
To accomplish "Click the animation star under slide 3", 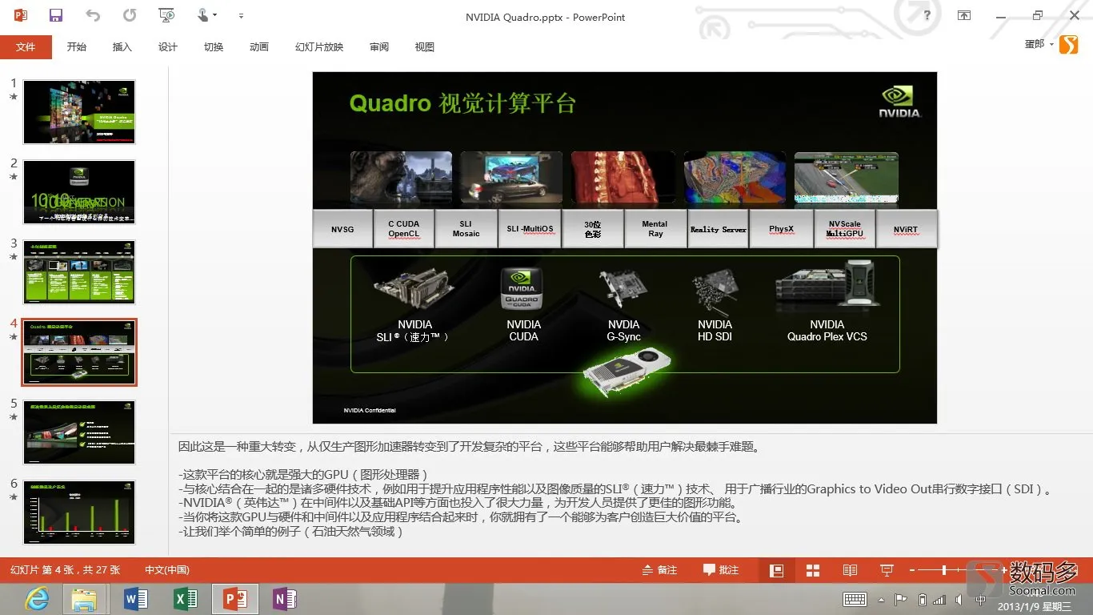I will [x=14, y=257].
